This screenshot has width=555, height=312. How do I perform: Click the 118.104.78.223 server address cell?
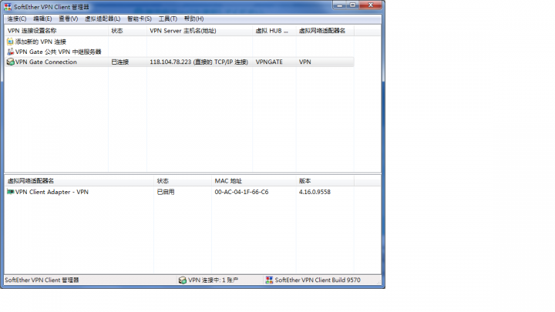point(199,62)
